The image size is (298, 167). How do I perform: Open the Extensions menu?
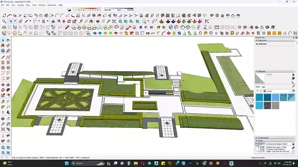click(x=52, y=5)
